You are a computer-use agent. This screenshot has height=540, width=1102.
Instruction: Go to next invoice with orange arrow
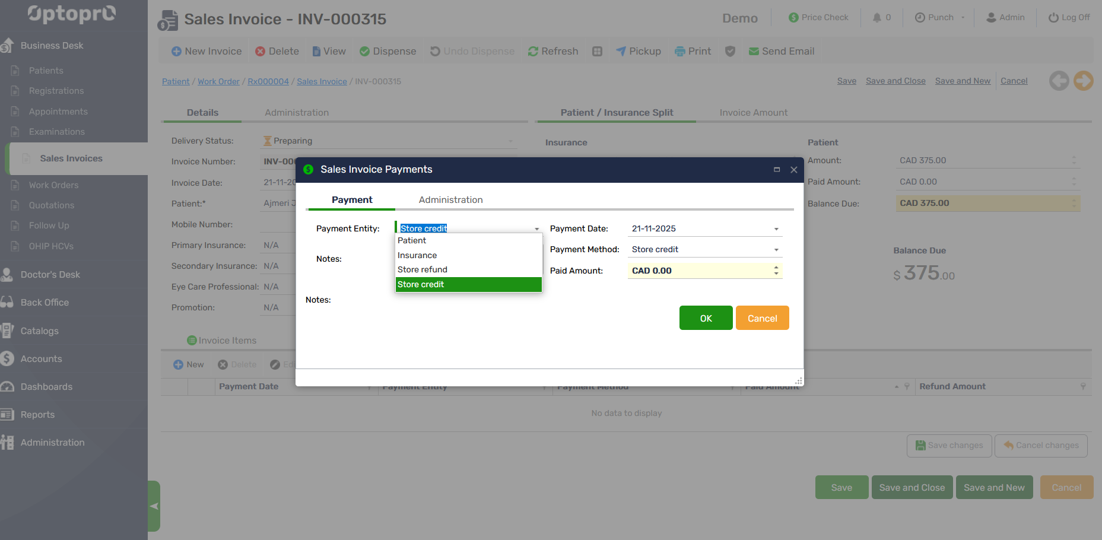(x=1083, y=81)
